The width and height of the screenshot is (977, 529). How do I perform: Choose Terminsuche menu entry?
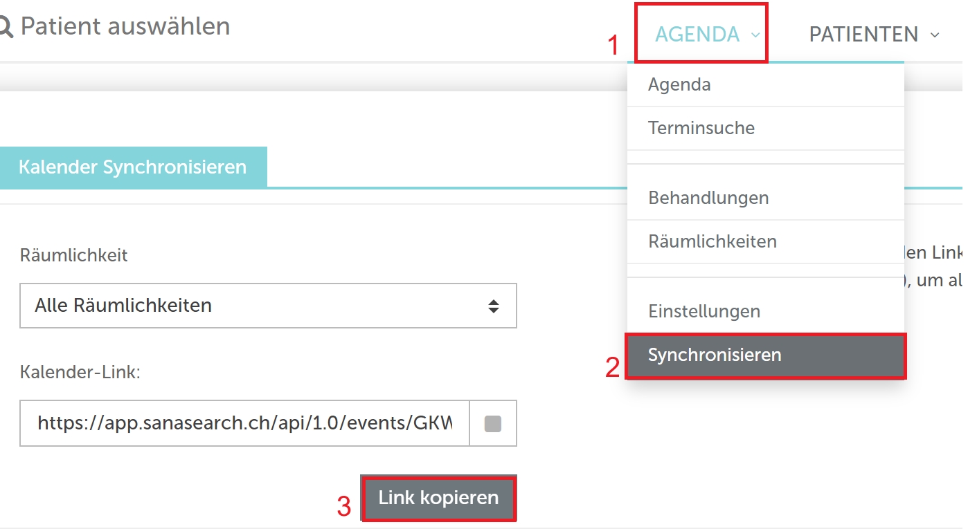pyautogui.click(x=766, y=128)
